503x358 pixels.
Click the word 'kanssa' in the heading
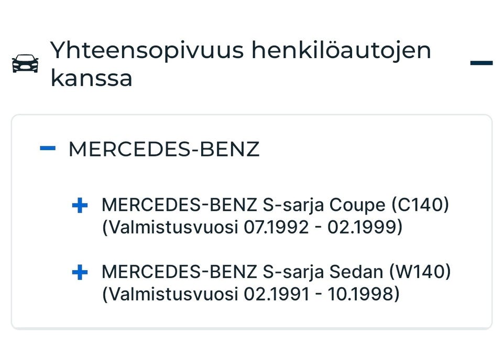91,78
